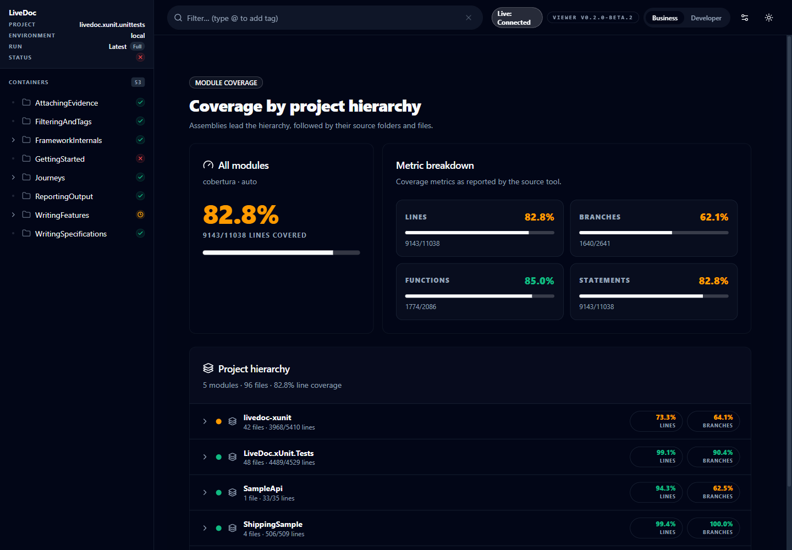The height and width of the screenshot is (550, 792).
Task: Click the Statements 82.8% metric card
Action: [x=654, y=291]
